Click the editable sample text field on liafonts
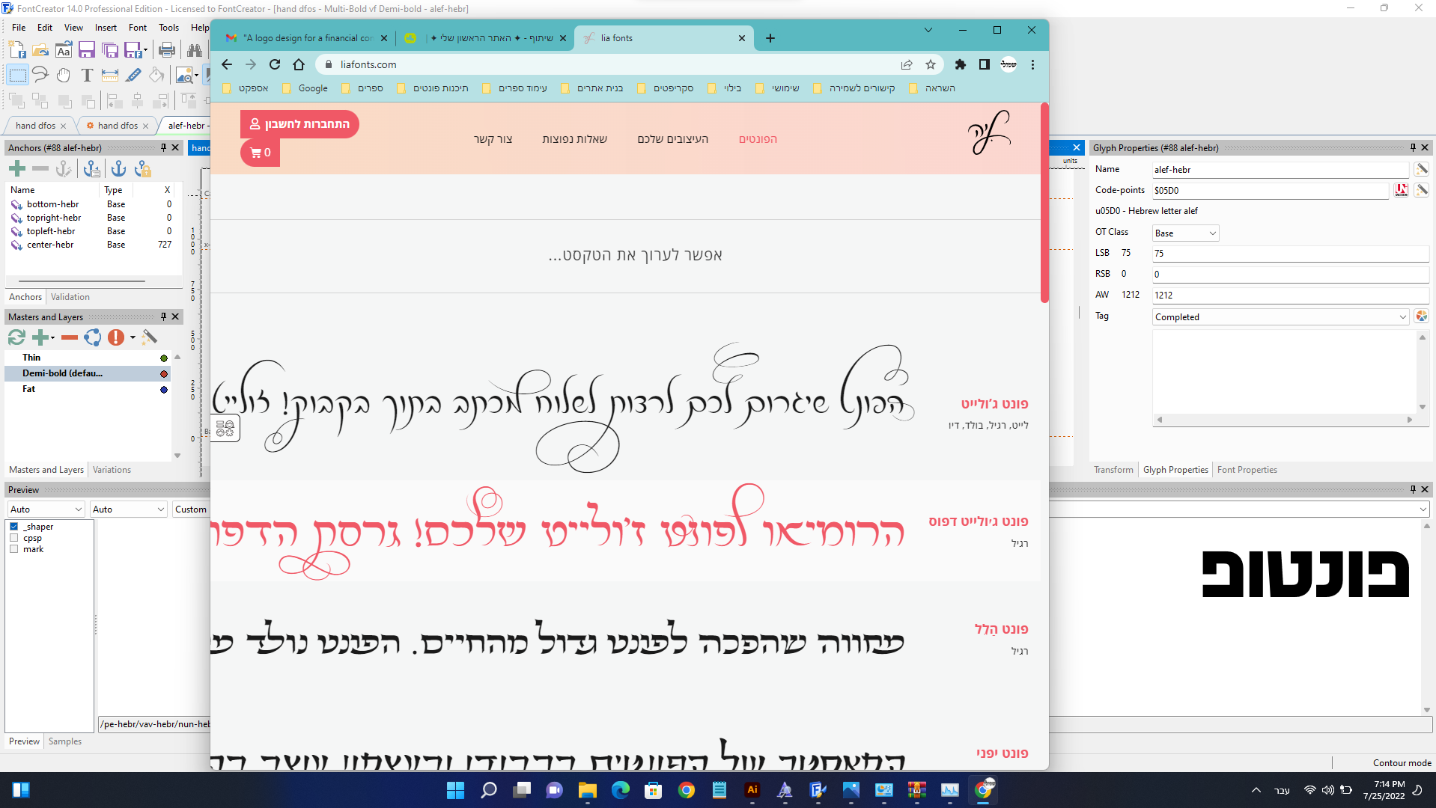 click(635, 255)
